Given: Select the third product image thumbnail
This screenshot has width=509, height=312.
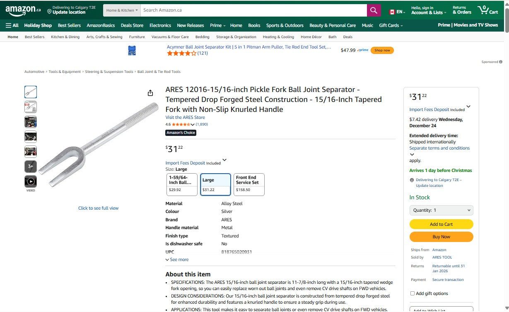Looking at the screenshot, I should [30, 121].
